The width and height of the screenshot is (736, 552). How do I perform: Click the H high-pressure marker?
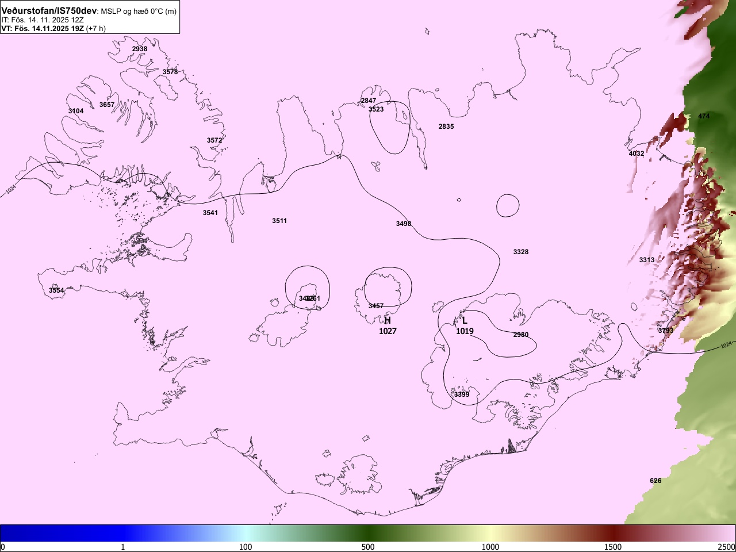click(388, 320)
